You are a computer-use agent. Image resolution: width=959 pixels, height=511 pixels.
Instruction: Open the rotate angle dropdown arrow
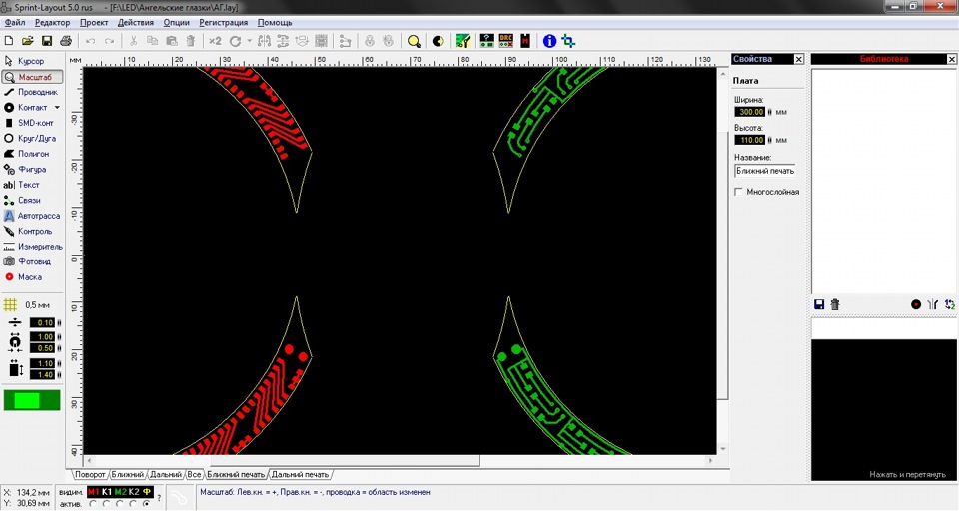pos(249,41)
